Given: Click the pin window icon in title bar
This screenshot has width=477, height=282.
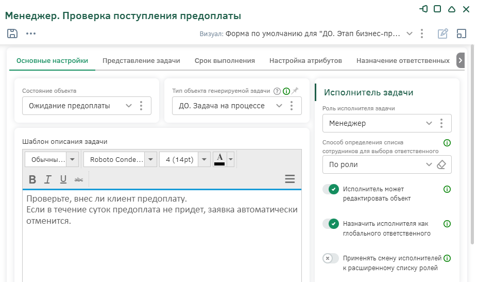Looking at the screenshot, I should pos(423,9).
